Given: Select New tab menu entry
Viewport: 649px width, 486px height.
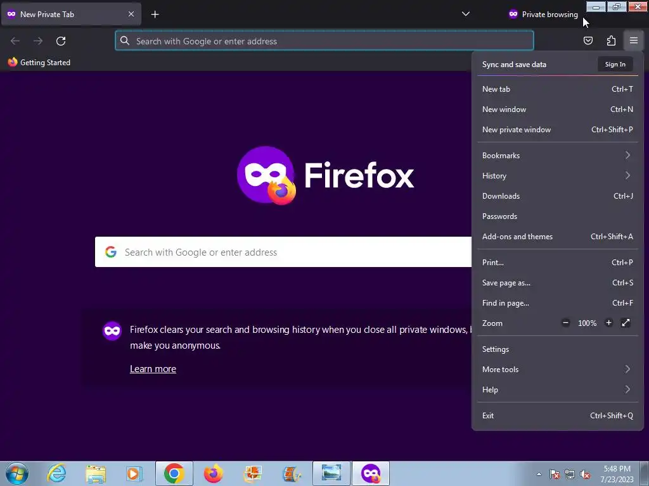Looking at the screenshot, I should [558, 89].
